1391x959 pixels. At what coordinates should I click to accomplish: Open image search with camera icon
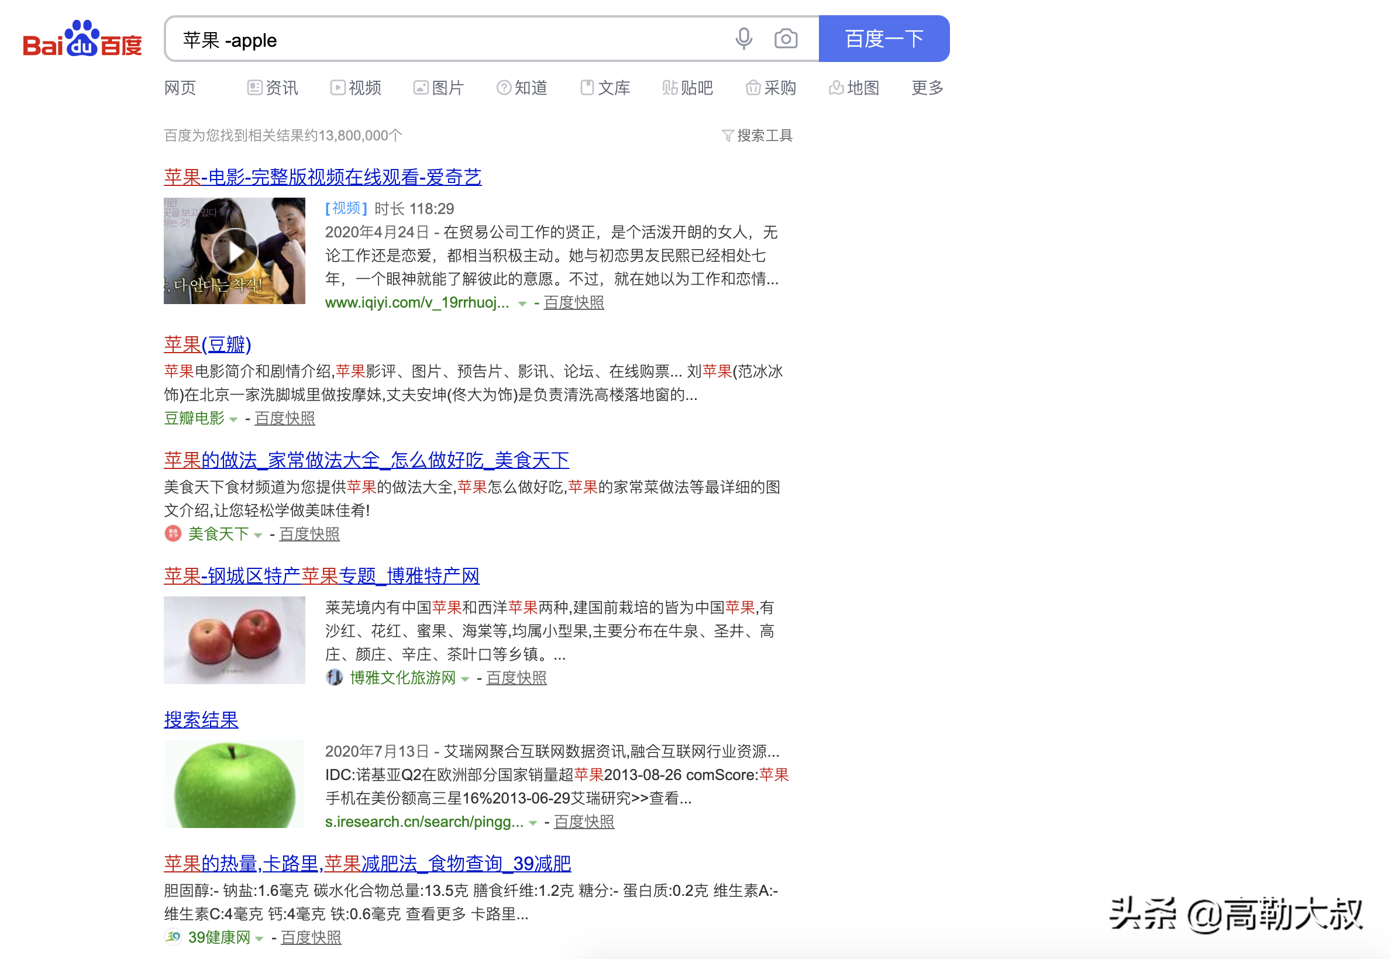click(786, 39)
